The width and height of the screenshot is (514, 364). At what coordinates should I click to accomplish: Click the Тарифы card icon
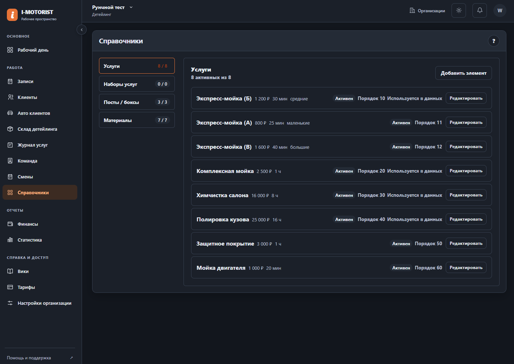coord(10,287)
